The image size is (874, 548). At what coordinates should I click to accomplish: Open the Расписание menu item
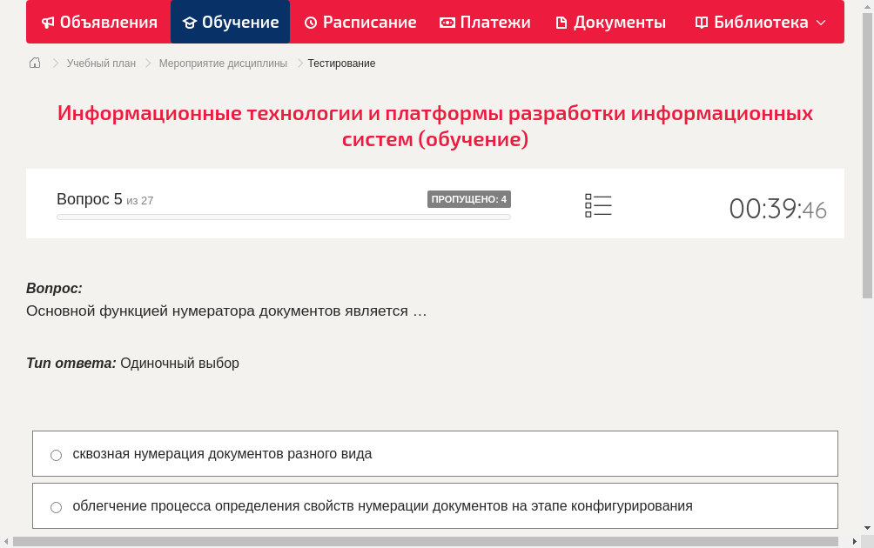(360, 22)
